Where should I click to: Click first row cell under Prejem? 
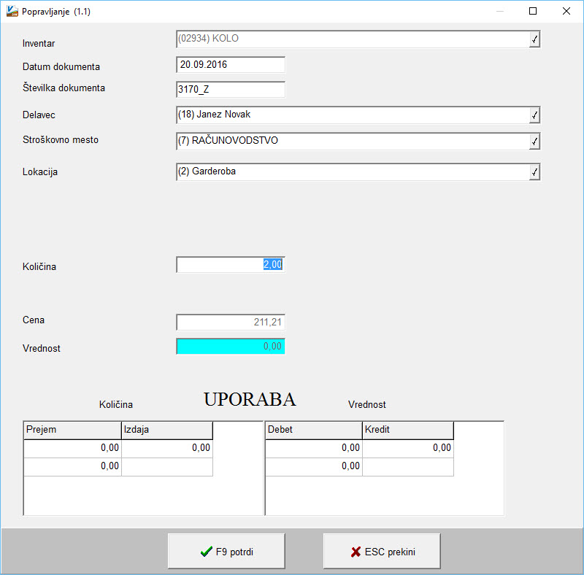72,448
